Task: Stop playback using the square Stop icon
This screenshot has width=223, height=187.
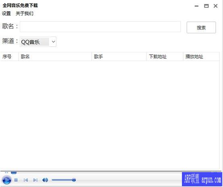Action: coord(16,180)
